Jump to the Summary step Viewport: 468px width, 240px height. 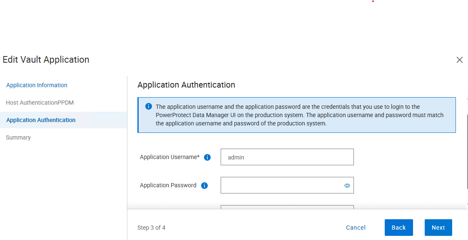pyautogui.click(x=18, y=137)
